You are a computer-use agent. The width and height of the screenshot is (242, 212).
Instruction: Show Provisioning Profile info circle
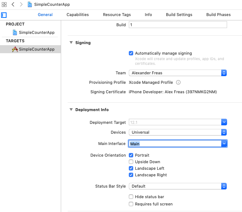click(178, 82)
